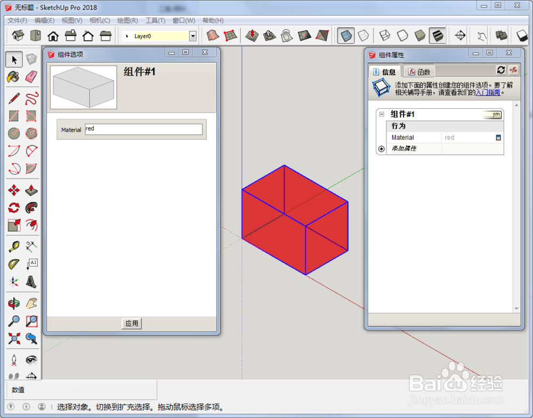This screenshot has height=418, width=533.
Task: Select the Smoove sandbox tool
Action: pyautogui.click(x=252, y=35)
